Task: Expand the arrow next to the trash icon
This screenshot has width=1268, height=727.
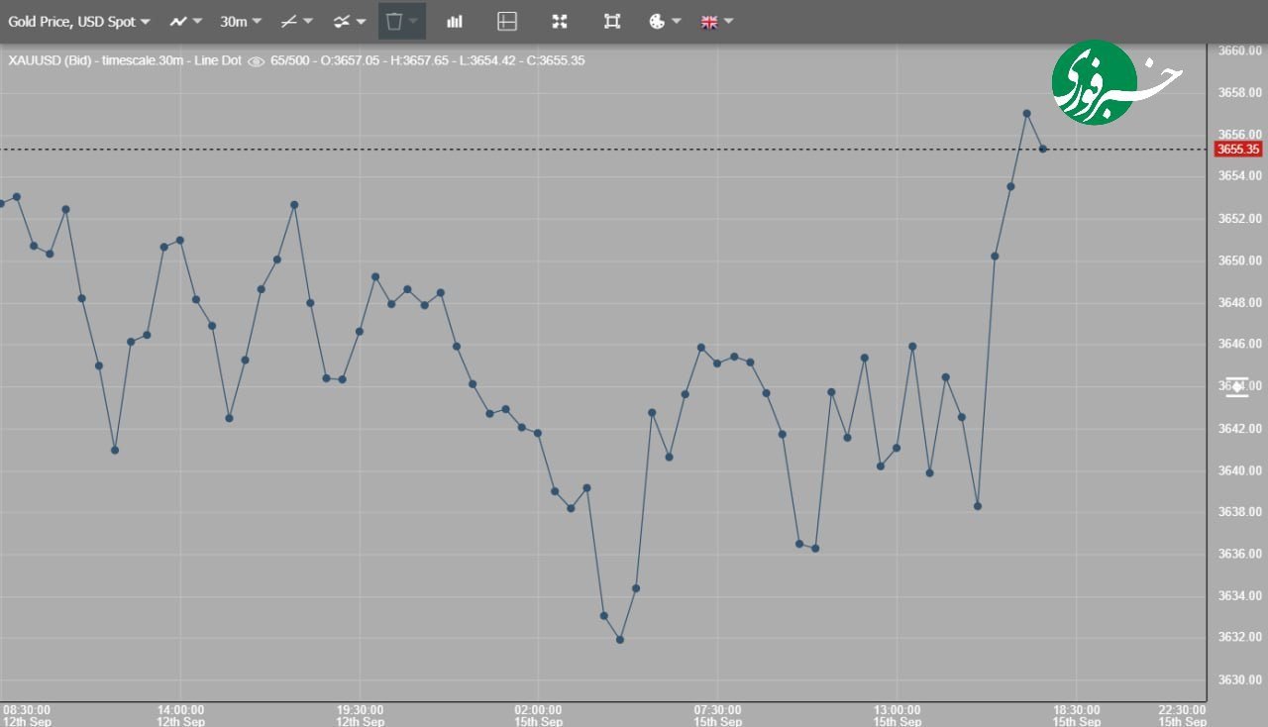Action: 414,21
